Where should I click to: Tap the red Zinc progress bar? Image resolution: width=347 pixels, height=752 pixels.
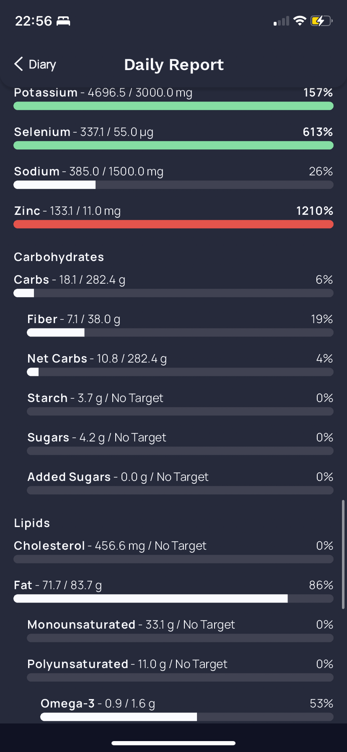173,224
